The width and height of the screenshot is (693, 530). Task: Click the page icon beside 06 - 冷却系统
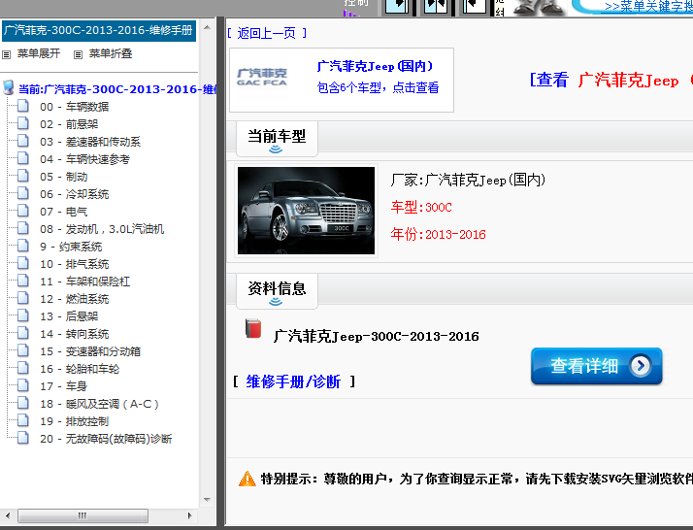pos(23,193)
